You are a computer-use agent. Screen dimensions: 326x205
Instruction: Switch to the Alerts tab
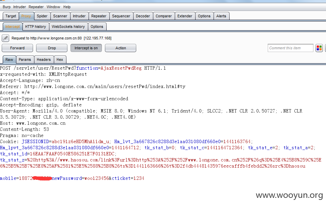coord(221,16)
